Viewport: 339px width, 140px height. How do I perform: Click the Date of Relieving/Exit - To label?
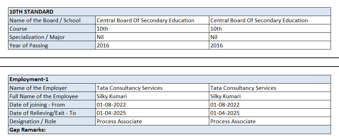point(43,113)
